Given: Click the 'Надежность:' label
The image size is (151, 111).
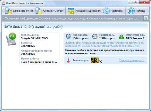Looking at the screenshot, I should pyautogui.click(x=81, y=35).
